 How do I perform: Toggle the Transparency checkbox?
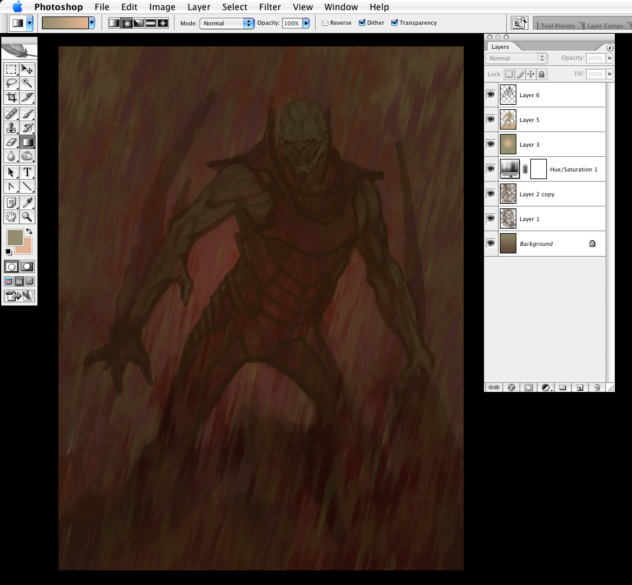(x=394, y=23)
